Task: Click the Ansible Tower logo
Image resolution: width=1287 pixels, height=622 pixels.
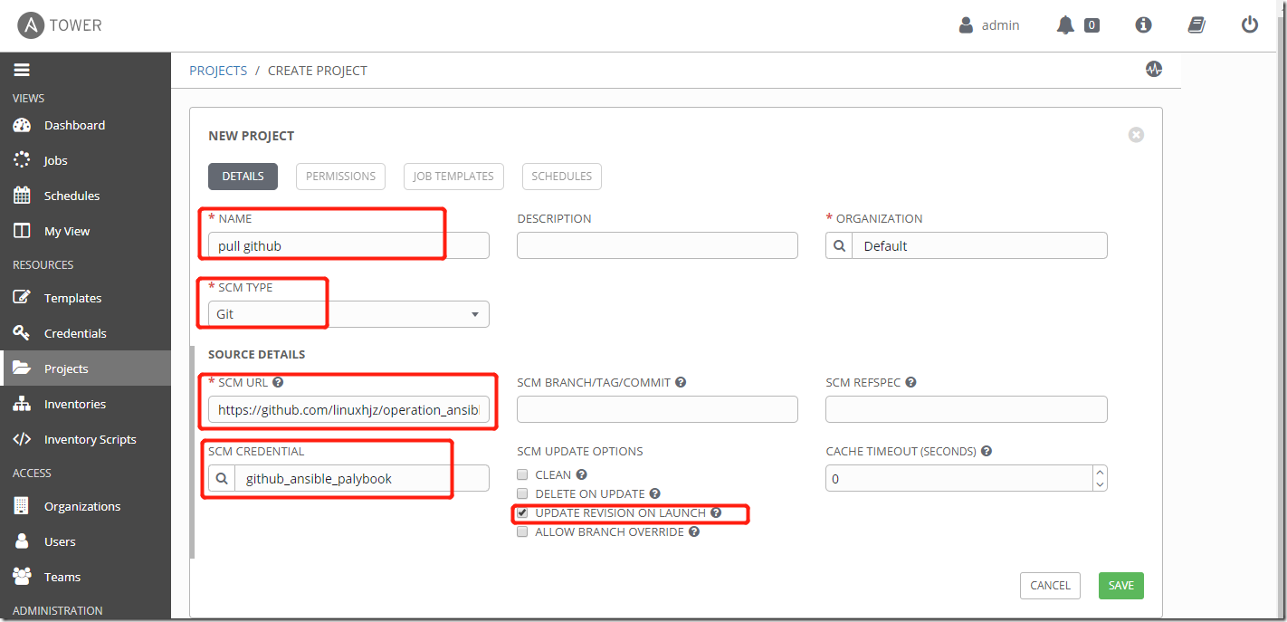Action: (x=60, y=25)
